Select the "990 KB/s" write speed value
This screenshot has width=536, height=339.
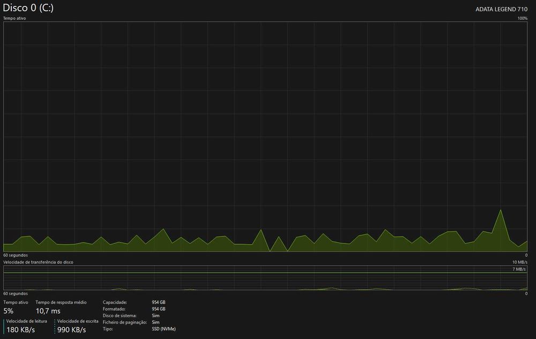click(71, 330)
